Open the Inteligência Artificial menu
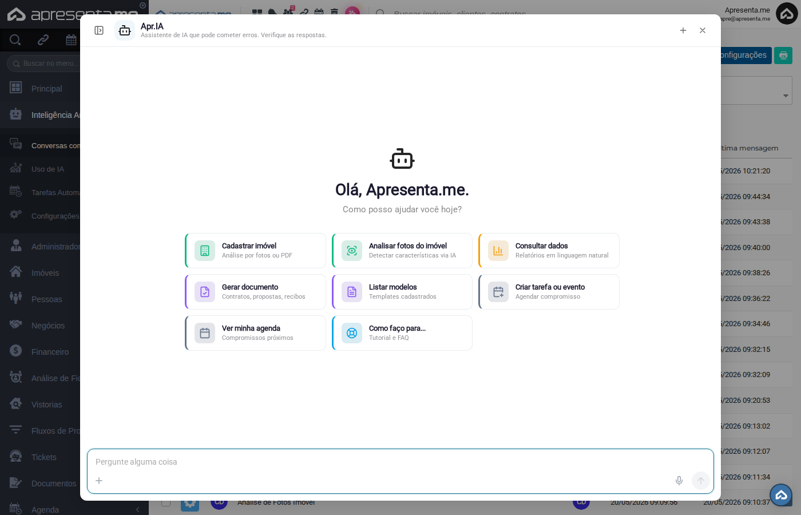Image resolution: width=801 pixels, height=515 pixels. [x=40, y=115]
